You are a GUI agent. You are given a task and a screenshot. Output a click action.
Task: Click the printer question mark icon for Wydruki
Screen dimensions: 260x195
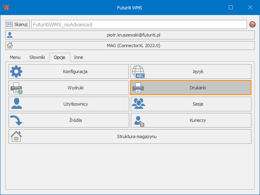[x=16, y=88]
